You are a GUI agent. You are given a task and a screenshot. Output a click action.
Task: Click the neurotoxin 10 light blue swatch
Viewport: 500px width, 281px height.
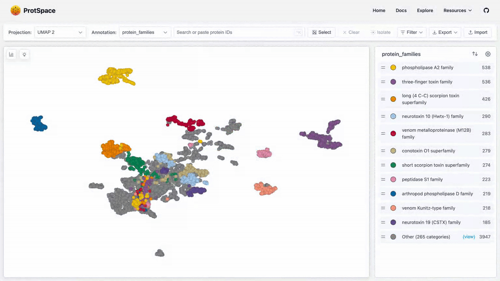393,116
